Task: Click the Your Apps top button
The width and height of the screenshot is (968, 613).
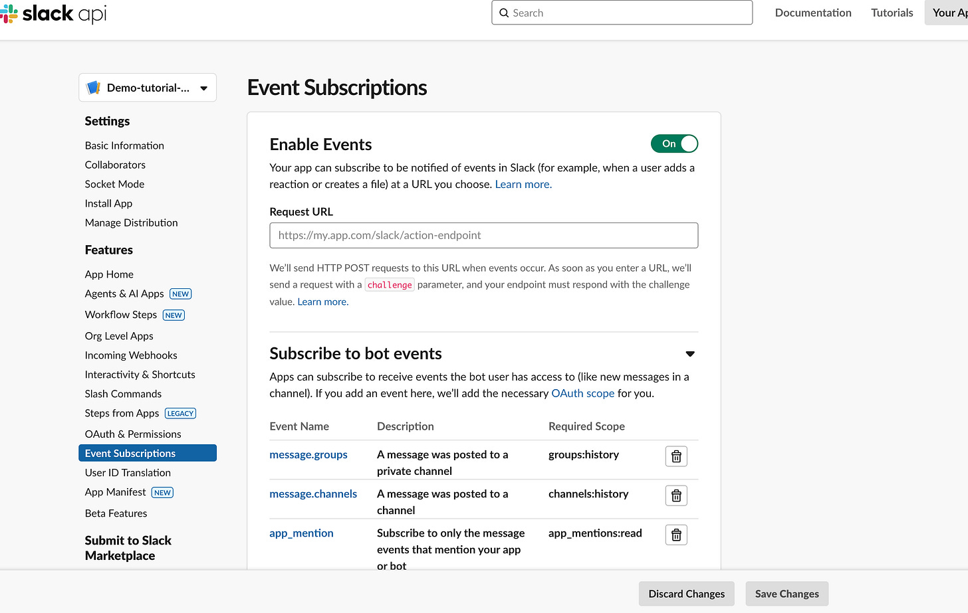Action: click(947, 13)
